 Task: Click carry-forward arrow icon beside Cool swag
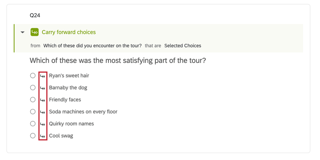click(43, 136)
